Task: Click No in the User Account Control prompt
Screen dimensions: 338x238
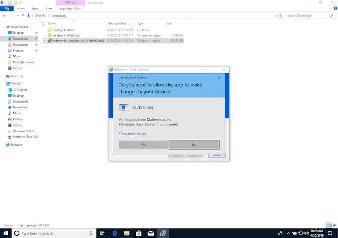Action: tap(194, 145)
